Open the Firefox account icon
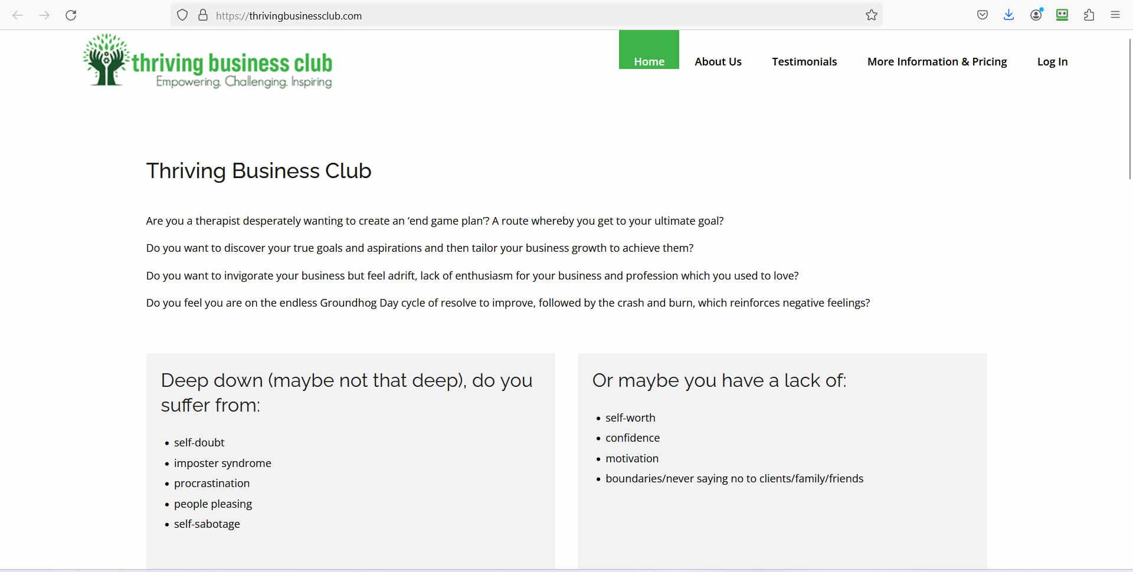The image size is (1133, 572). click(x=1036, y=15)
